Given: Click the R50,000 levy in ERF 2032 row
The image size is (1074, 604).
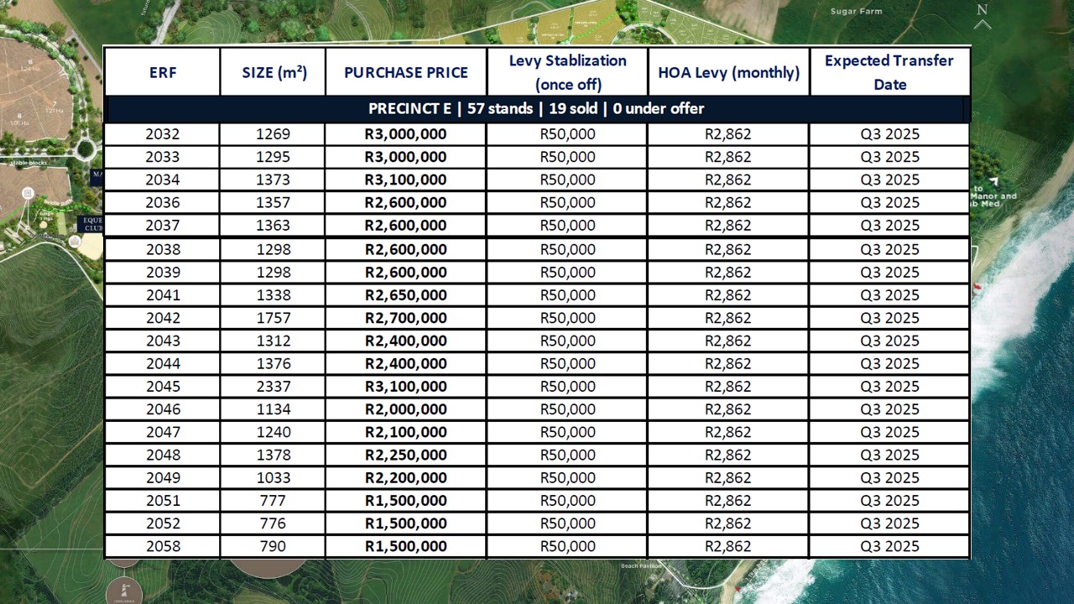Looking at the screenshot, I should click(x=568, y=134).
